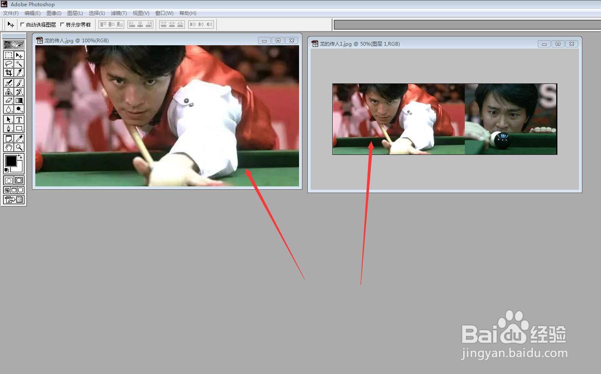This screenshot has height=374, width=601.
Task: Open the 帮助(H) menu
Action: tap(188, 13)
